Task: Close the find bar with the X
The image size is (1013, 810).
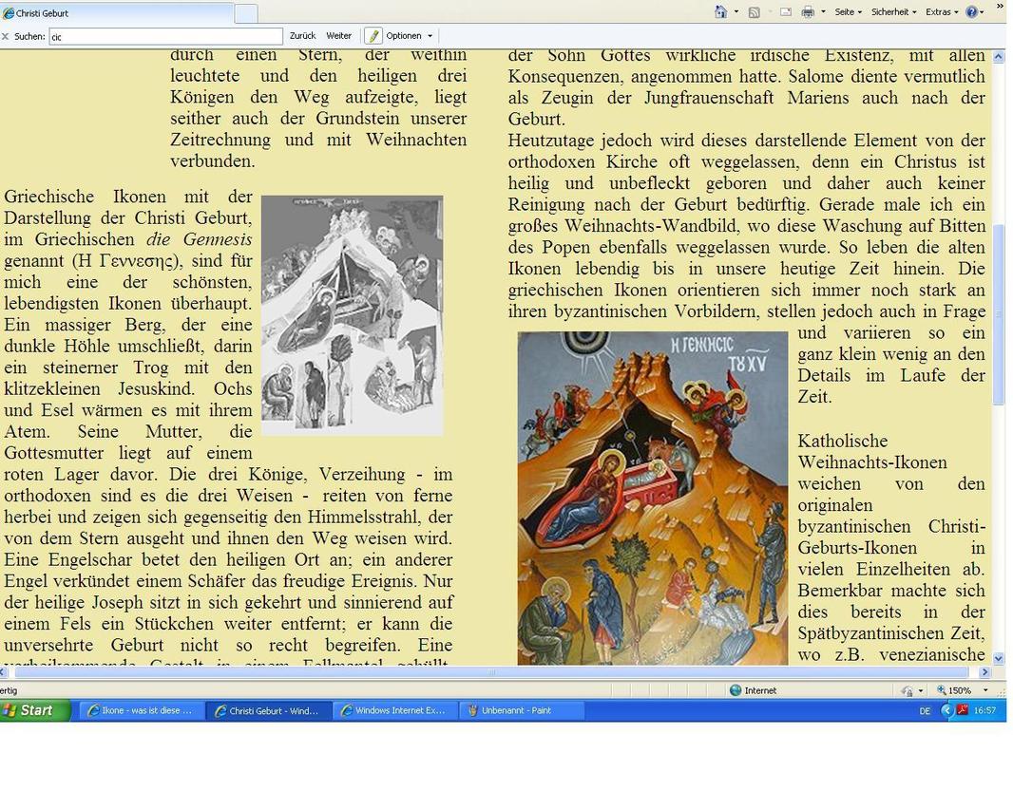Action: click(x=6, y=36)
